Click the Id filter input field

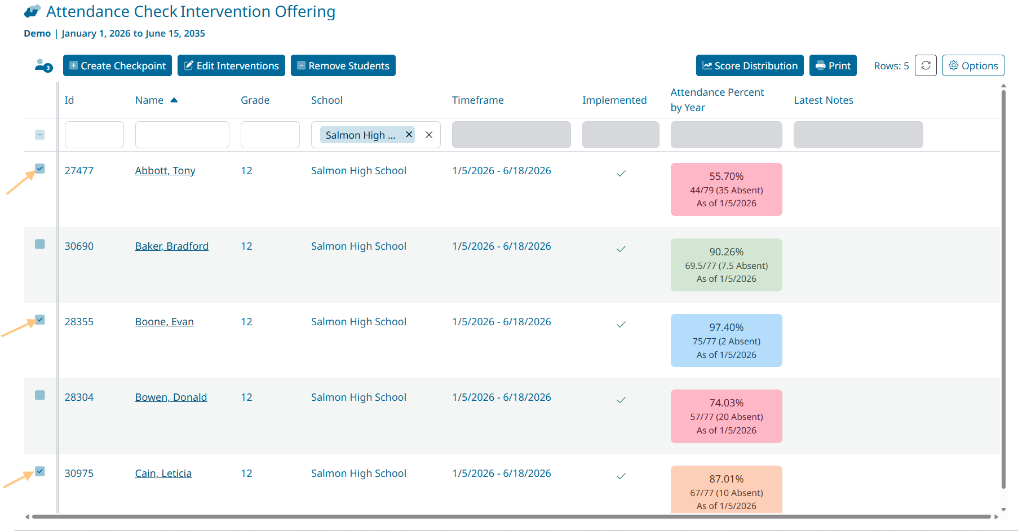(x=94, y=135)
